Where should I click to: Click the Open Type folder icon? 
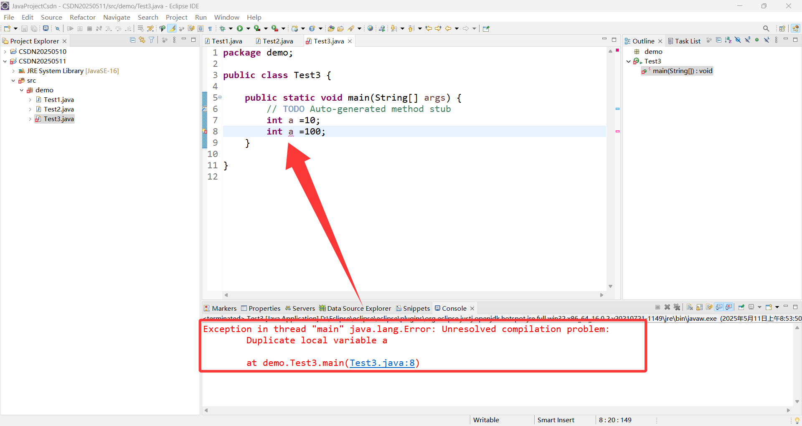(331, 28)
